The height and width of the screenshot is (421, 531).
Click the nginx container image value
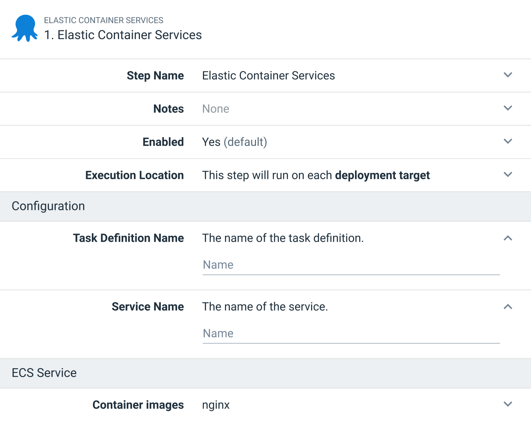pyautogui.click(x=216, y=405)
